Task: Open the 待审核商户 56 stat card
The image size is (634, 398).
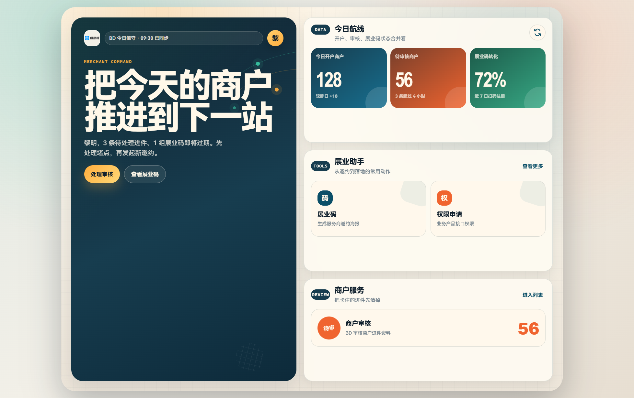Action: [428, 78]
